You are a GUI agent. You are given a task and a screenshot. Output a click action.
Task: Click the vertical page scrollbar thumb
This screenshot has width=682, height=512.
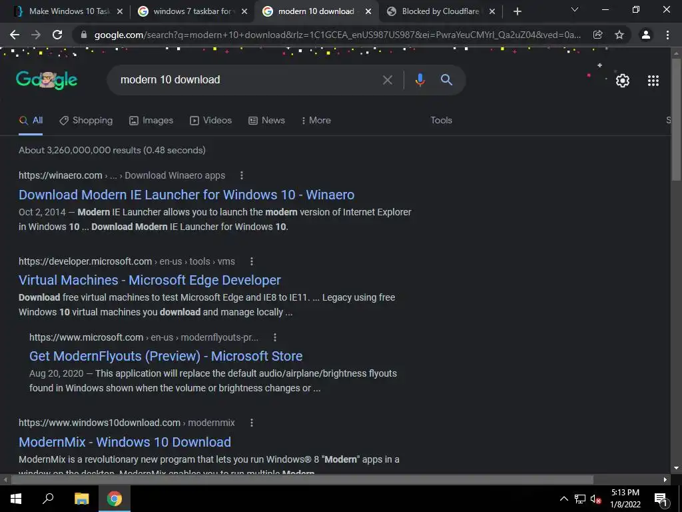coord(676,120)
